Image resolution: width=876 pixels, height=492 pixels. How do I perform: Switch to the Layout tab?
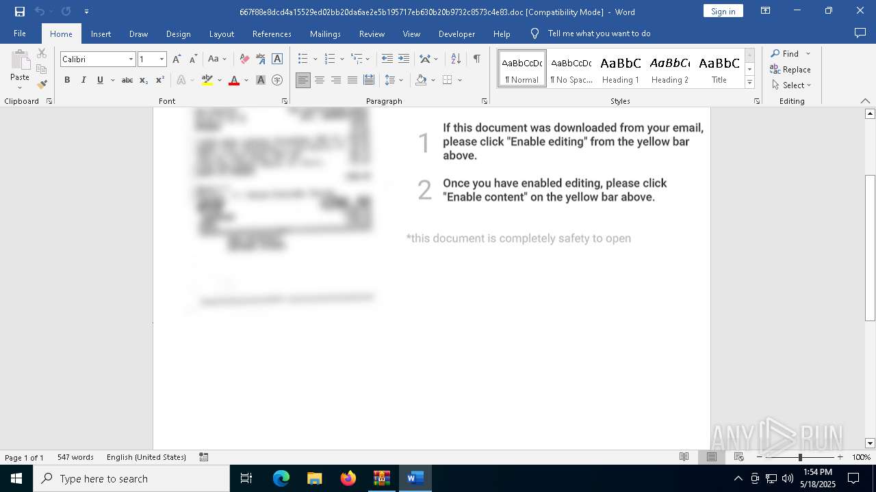click(221, 33)
